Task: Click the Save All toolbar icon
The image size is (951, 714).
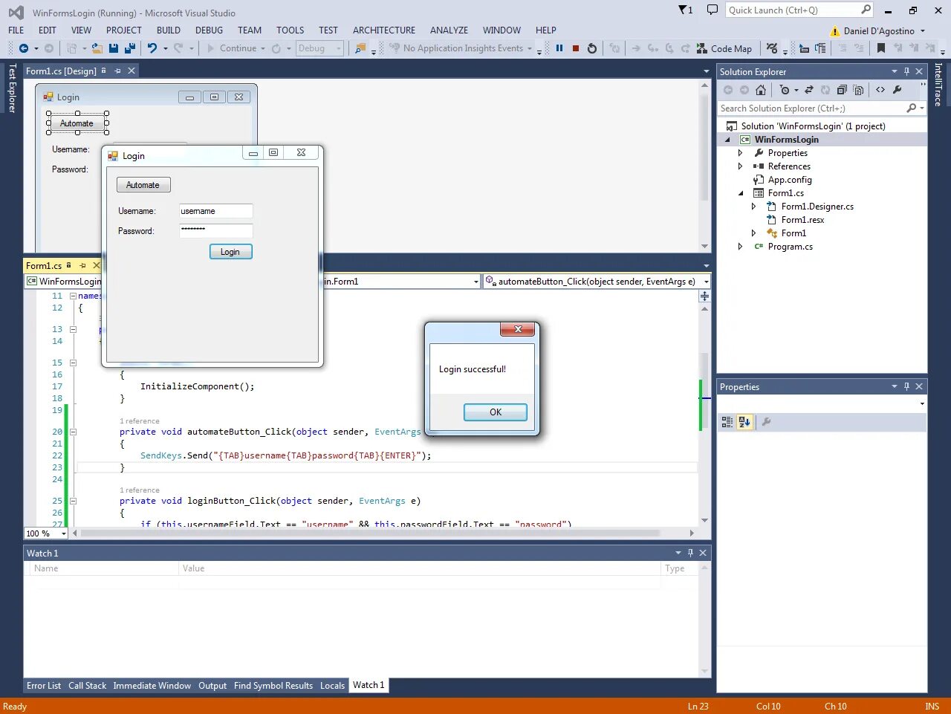Action: (130, 48)
